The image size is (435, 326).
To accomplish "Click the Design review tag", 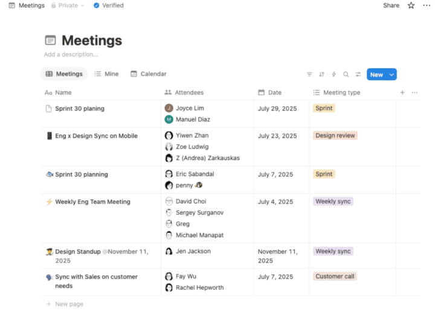I will tap(335, 136).
